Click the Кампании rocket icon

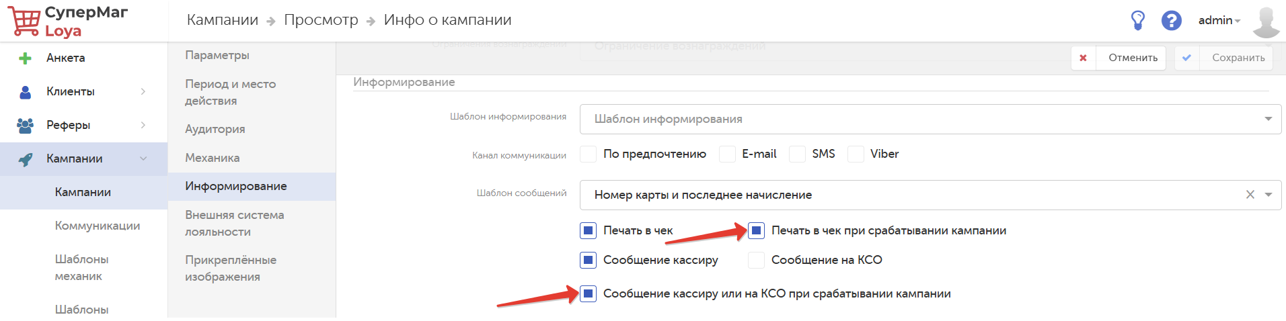[x=26, y=159]
